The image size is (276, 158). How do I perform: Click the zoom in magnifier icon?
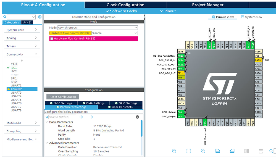pos(174,151)
